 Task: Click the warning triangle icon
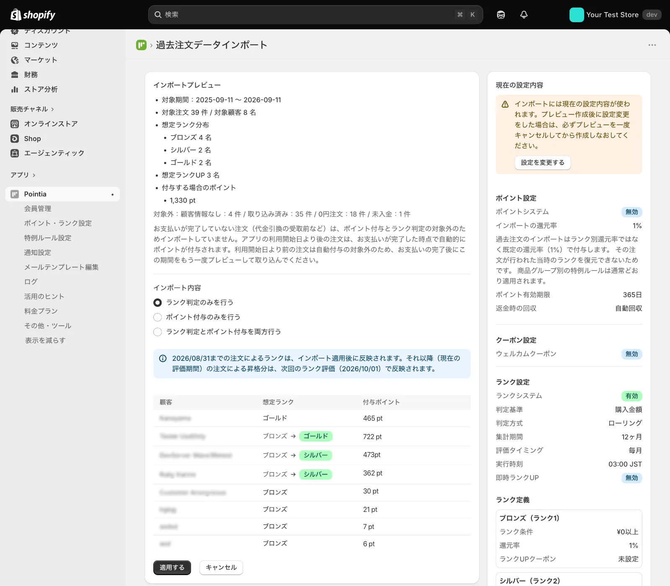(505, 104)
